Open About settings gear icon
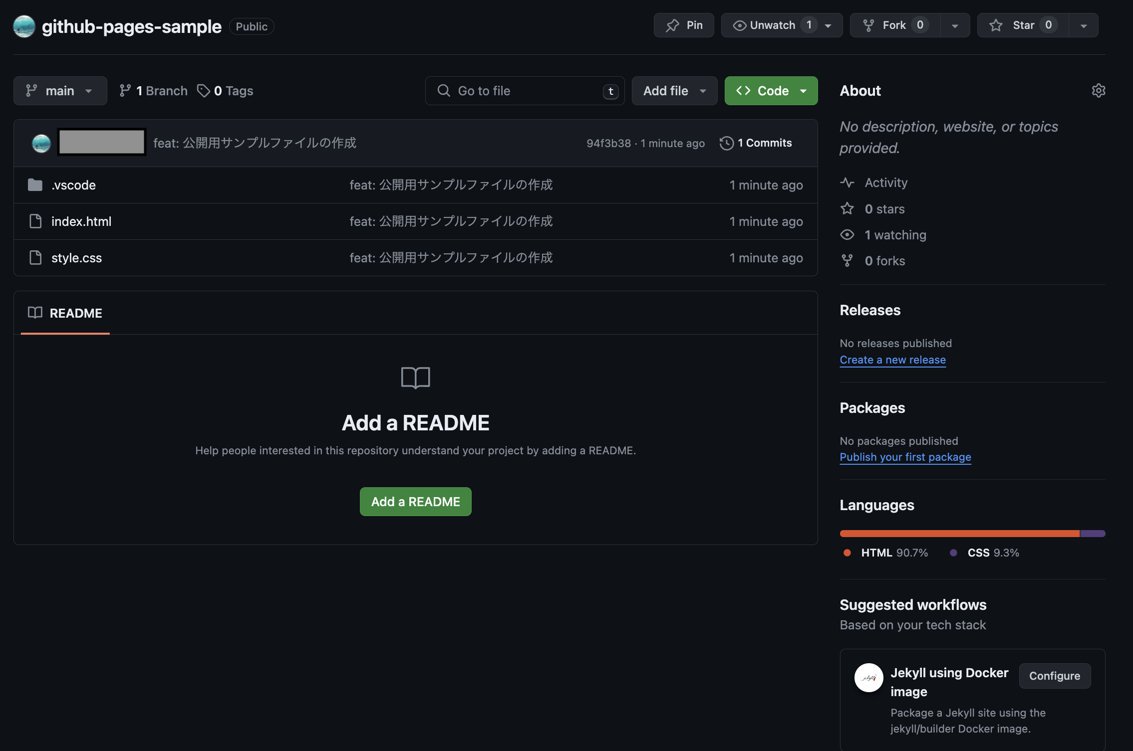The height and width of the screenshot is (751, 1133). [x=1098, y=90]
